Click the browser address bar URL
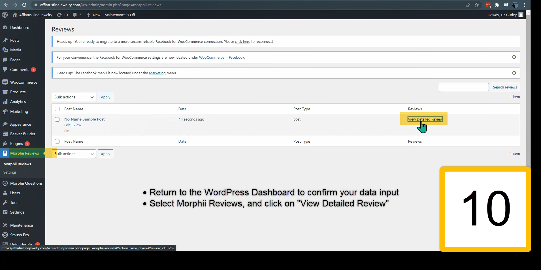Screen dimensions: 541x270 tap(101, 5)
